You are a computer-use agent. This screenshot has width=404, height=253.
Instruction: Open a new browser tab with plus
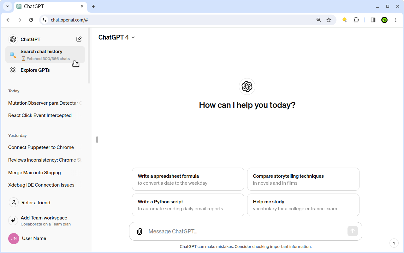93,6
